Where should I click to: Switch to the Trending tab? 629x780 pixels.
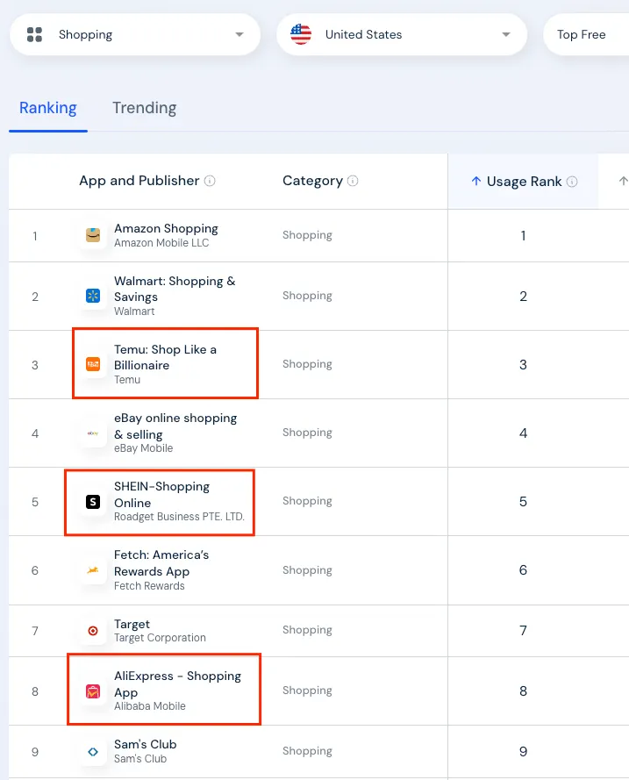point(144,108)
